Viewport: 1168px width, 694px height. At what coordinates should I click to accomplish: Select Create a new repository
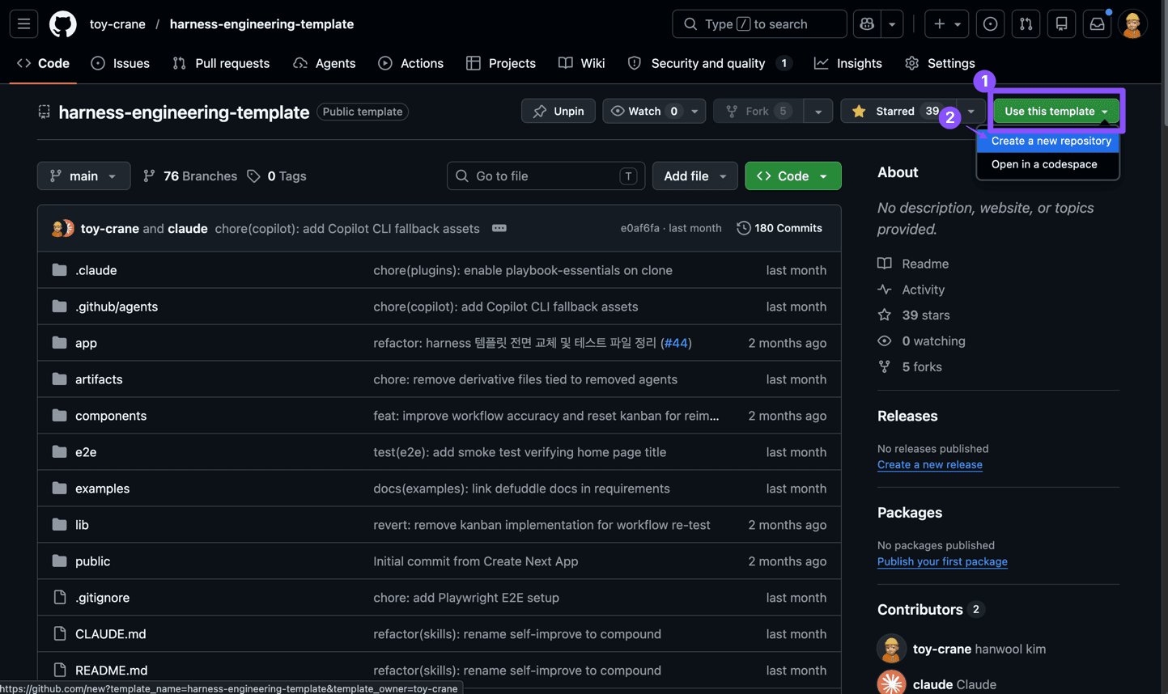1048,141
